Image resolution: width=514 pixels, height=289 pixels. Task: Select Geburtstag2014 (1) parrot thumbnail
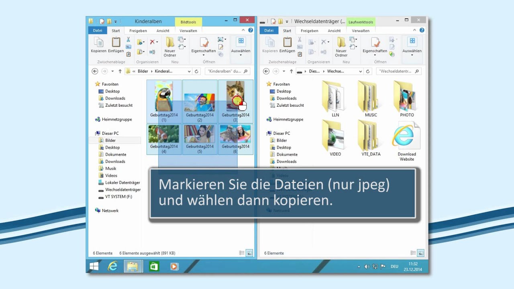click(x=164, y=101)
